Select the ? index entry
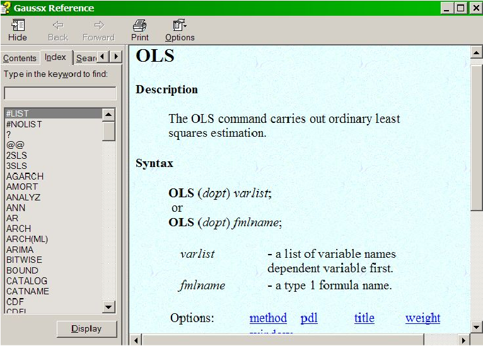The height and width of the screenshot is (346, 483). (54, 134)
